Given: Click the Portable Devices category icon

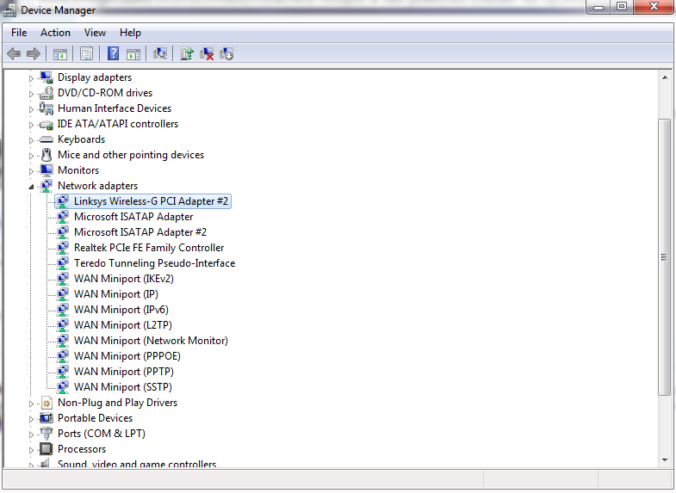Looking at the screenshot, I should click(47, 418).
